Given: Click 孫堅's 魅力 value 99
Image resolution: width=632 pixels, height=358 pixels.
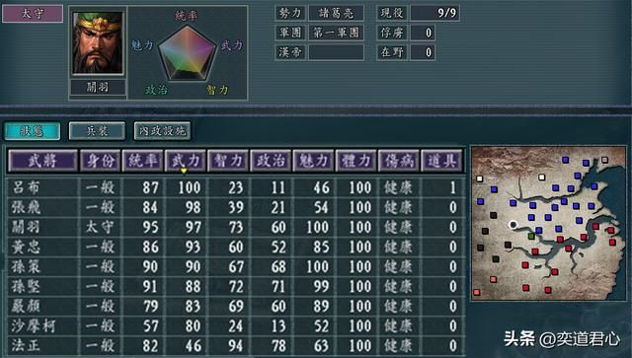Looking at the screenshot, I should [x=321, y=286].
